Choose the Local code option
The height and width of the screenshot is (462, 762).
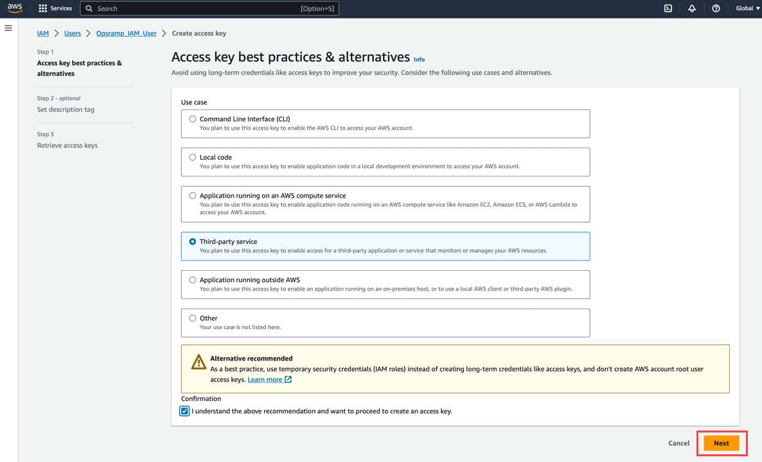click(193, 157)
